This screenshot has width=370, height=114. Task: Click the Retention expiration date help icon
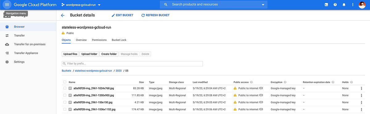[333, 82]
